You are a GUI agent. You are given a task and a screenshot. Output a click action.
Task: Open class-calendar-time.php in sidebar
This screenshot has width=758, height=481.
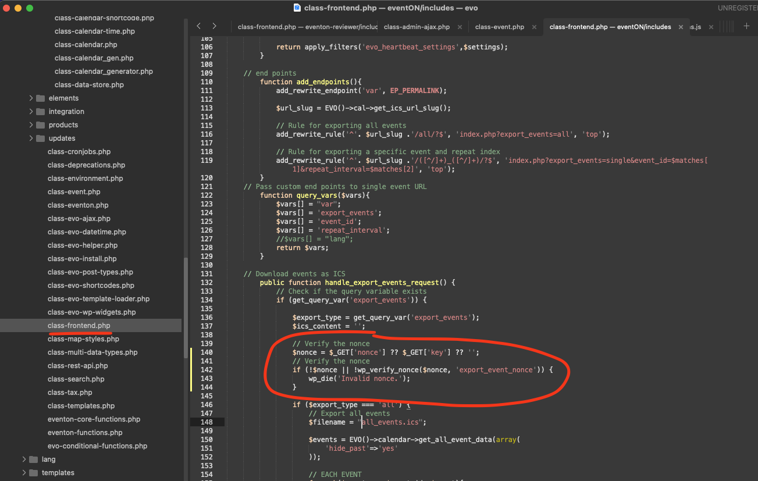pyautogui.click(x=95, y=31)
